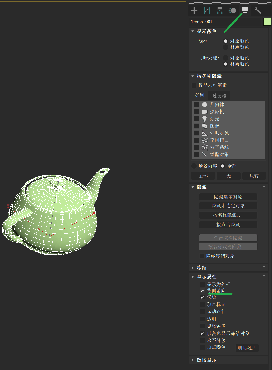The width and height of the screenshot is (272, 370).
Task: Check the 几何体 hide category box
Action: [x=196, y=105]
